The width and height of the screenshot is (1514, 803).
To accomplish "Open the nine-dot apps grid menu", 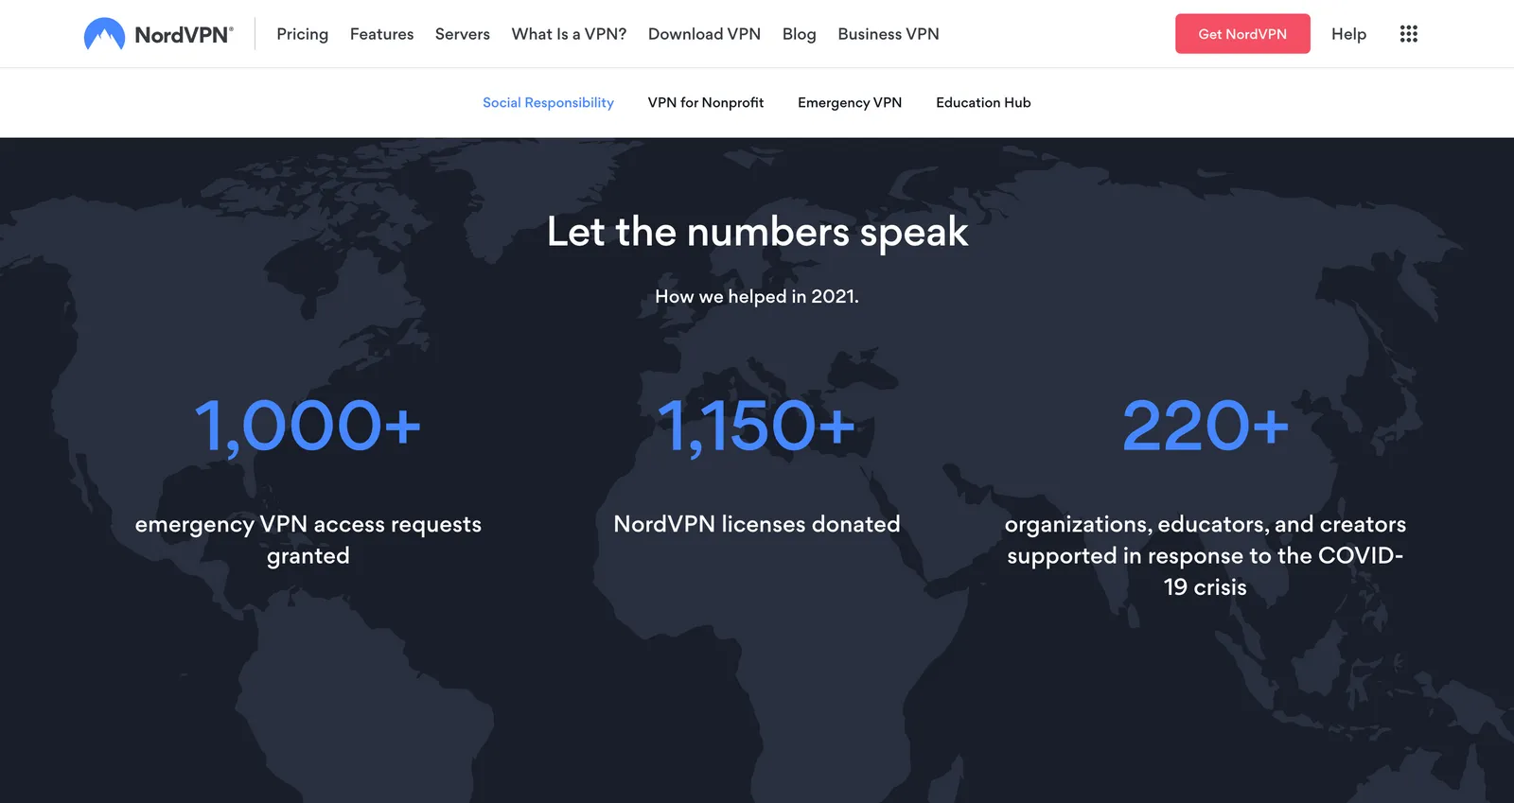I will coord(1408,34).
